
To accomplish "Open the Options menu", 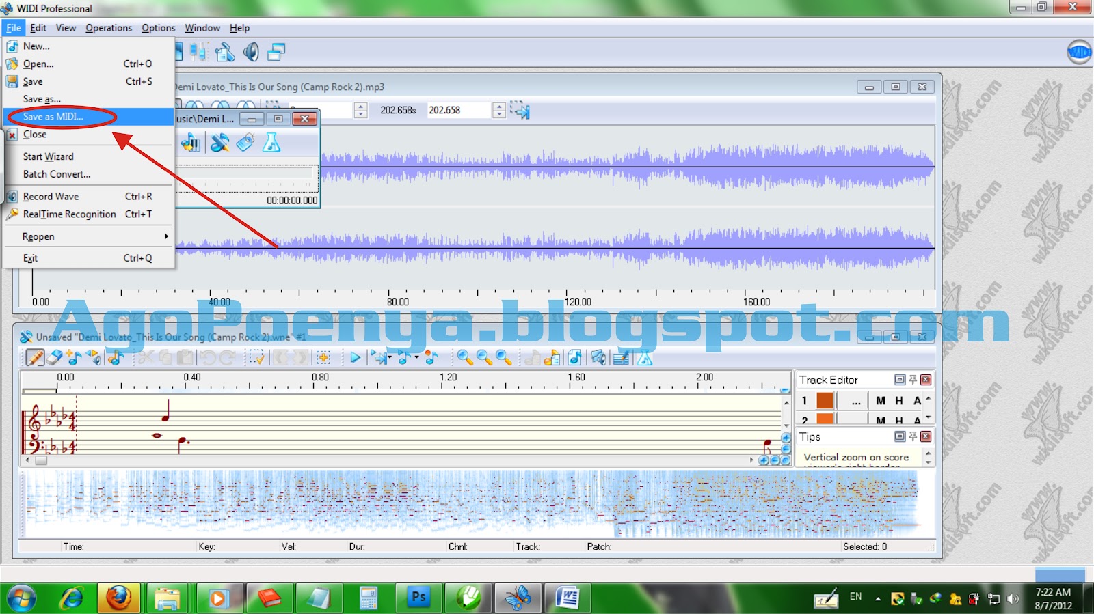I will pos(159,28).
